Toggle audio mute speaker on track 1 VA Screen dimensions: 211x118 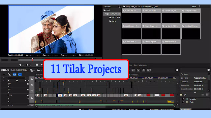click(x=28, y=99)
